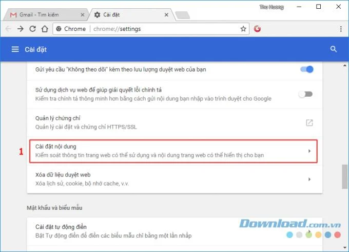The height and width of the screenshot is (252, 349).
Task: Click the "Gửi yêu cầu Không theo dõi" label
Action: [121, 69]
